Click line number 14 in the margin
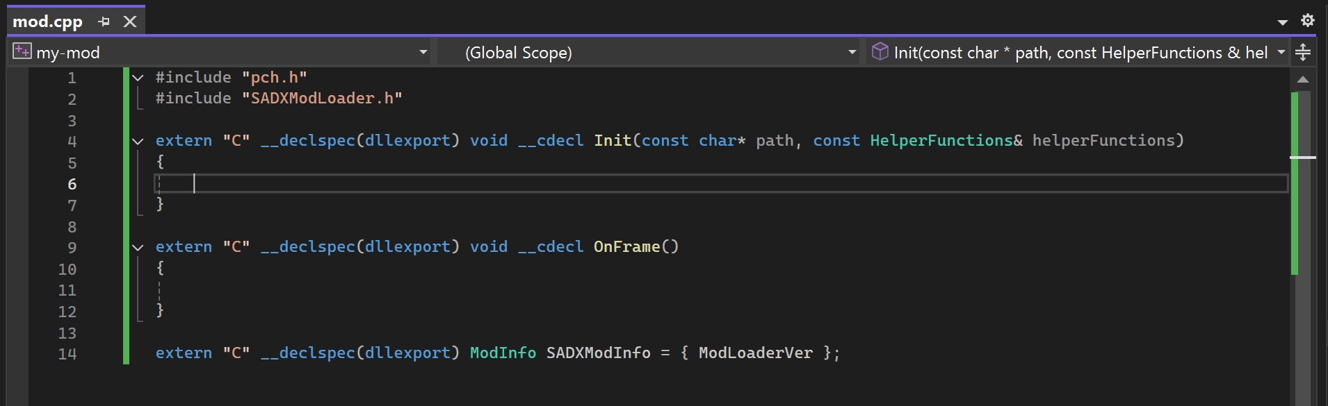The image size is (1328, 406). pyautogui.click(x=67, y=354)
